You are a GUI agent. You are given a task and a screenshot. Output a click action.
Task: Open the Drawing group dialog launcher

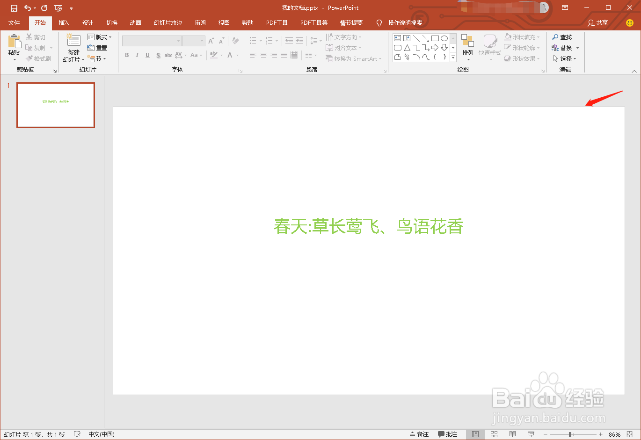(543, 71)
